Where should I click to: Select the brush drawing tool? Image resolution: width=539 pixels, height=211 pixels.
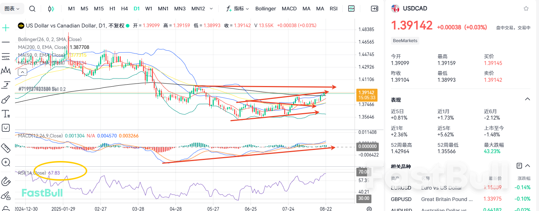coord(6,99)
